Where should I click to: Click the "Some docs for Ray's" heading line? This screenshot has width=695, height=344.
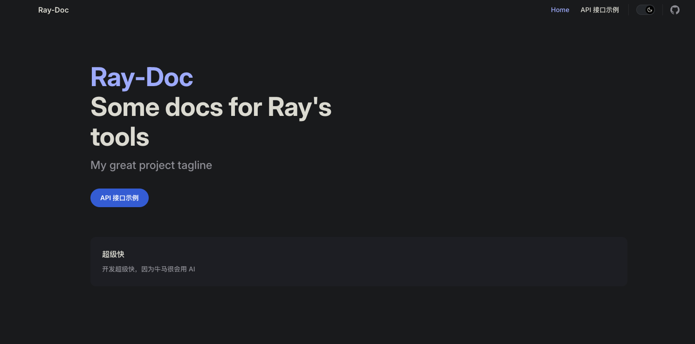click(211, 107)
